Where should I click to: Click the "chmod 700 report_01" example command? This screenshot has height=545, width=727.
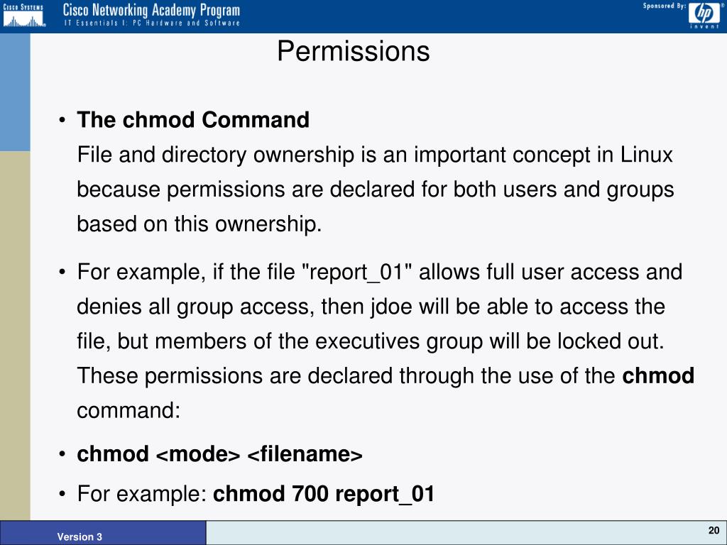[324, 493]
